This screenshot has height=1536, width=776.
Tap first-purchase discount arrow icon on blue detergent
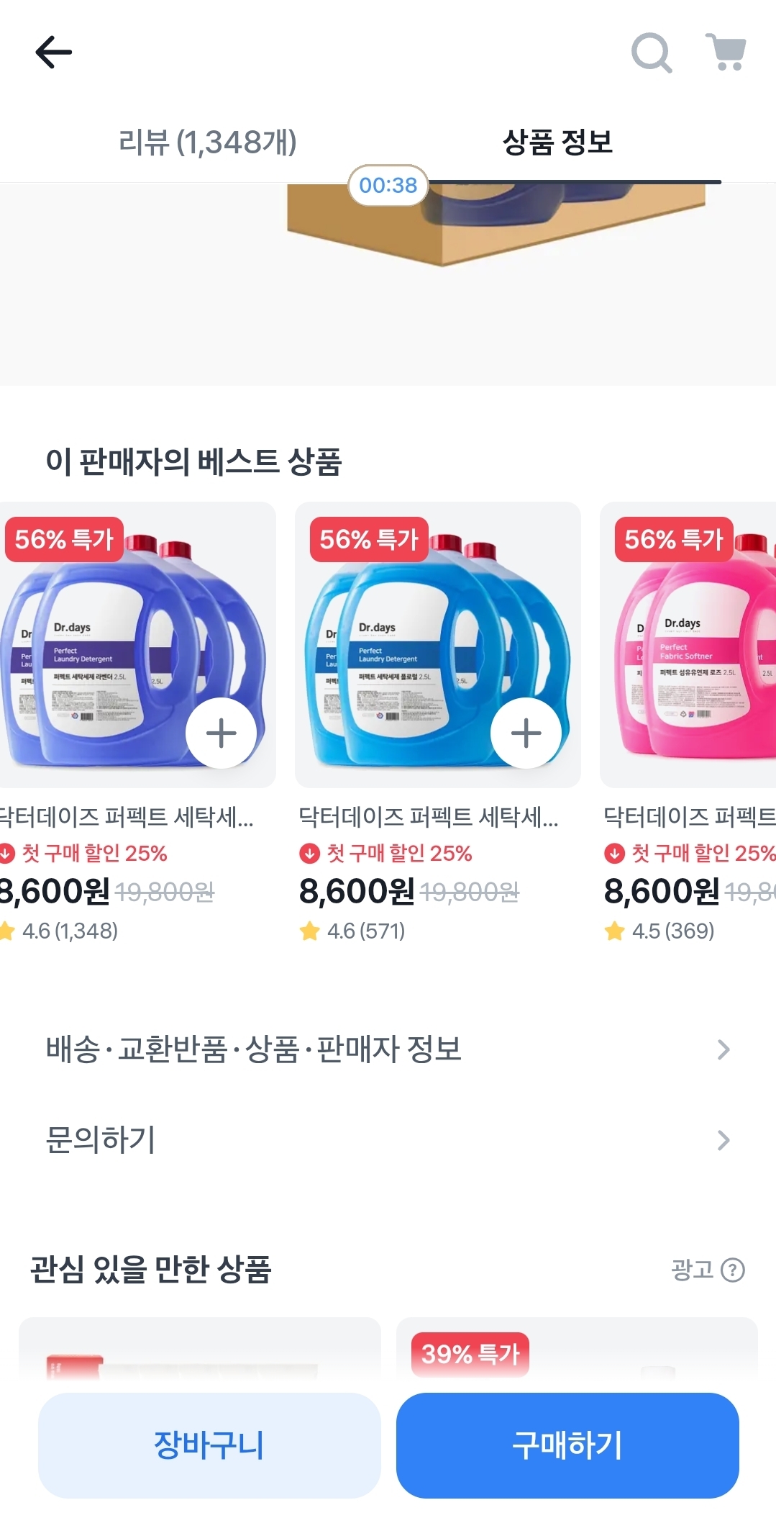click(309, 854)
